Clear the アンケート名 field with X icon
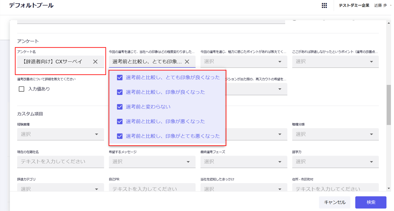The width and height of the screenshot is (394, 211). [95, 62]
